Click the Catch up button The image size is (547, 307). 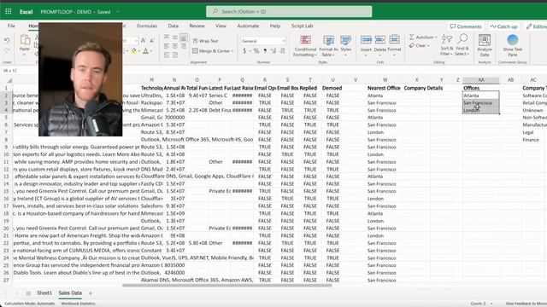[503, 26]
